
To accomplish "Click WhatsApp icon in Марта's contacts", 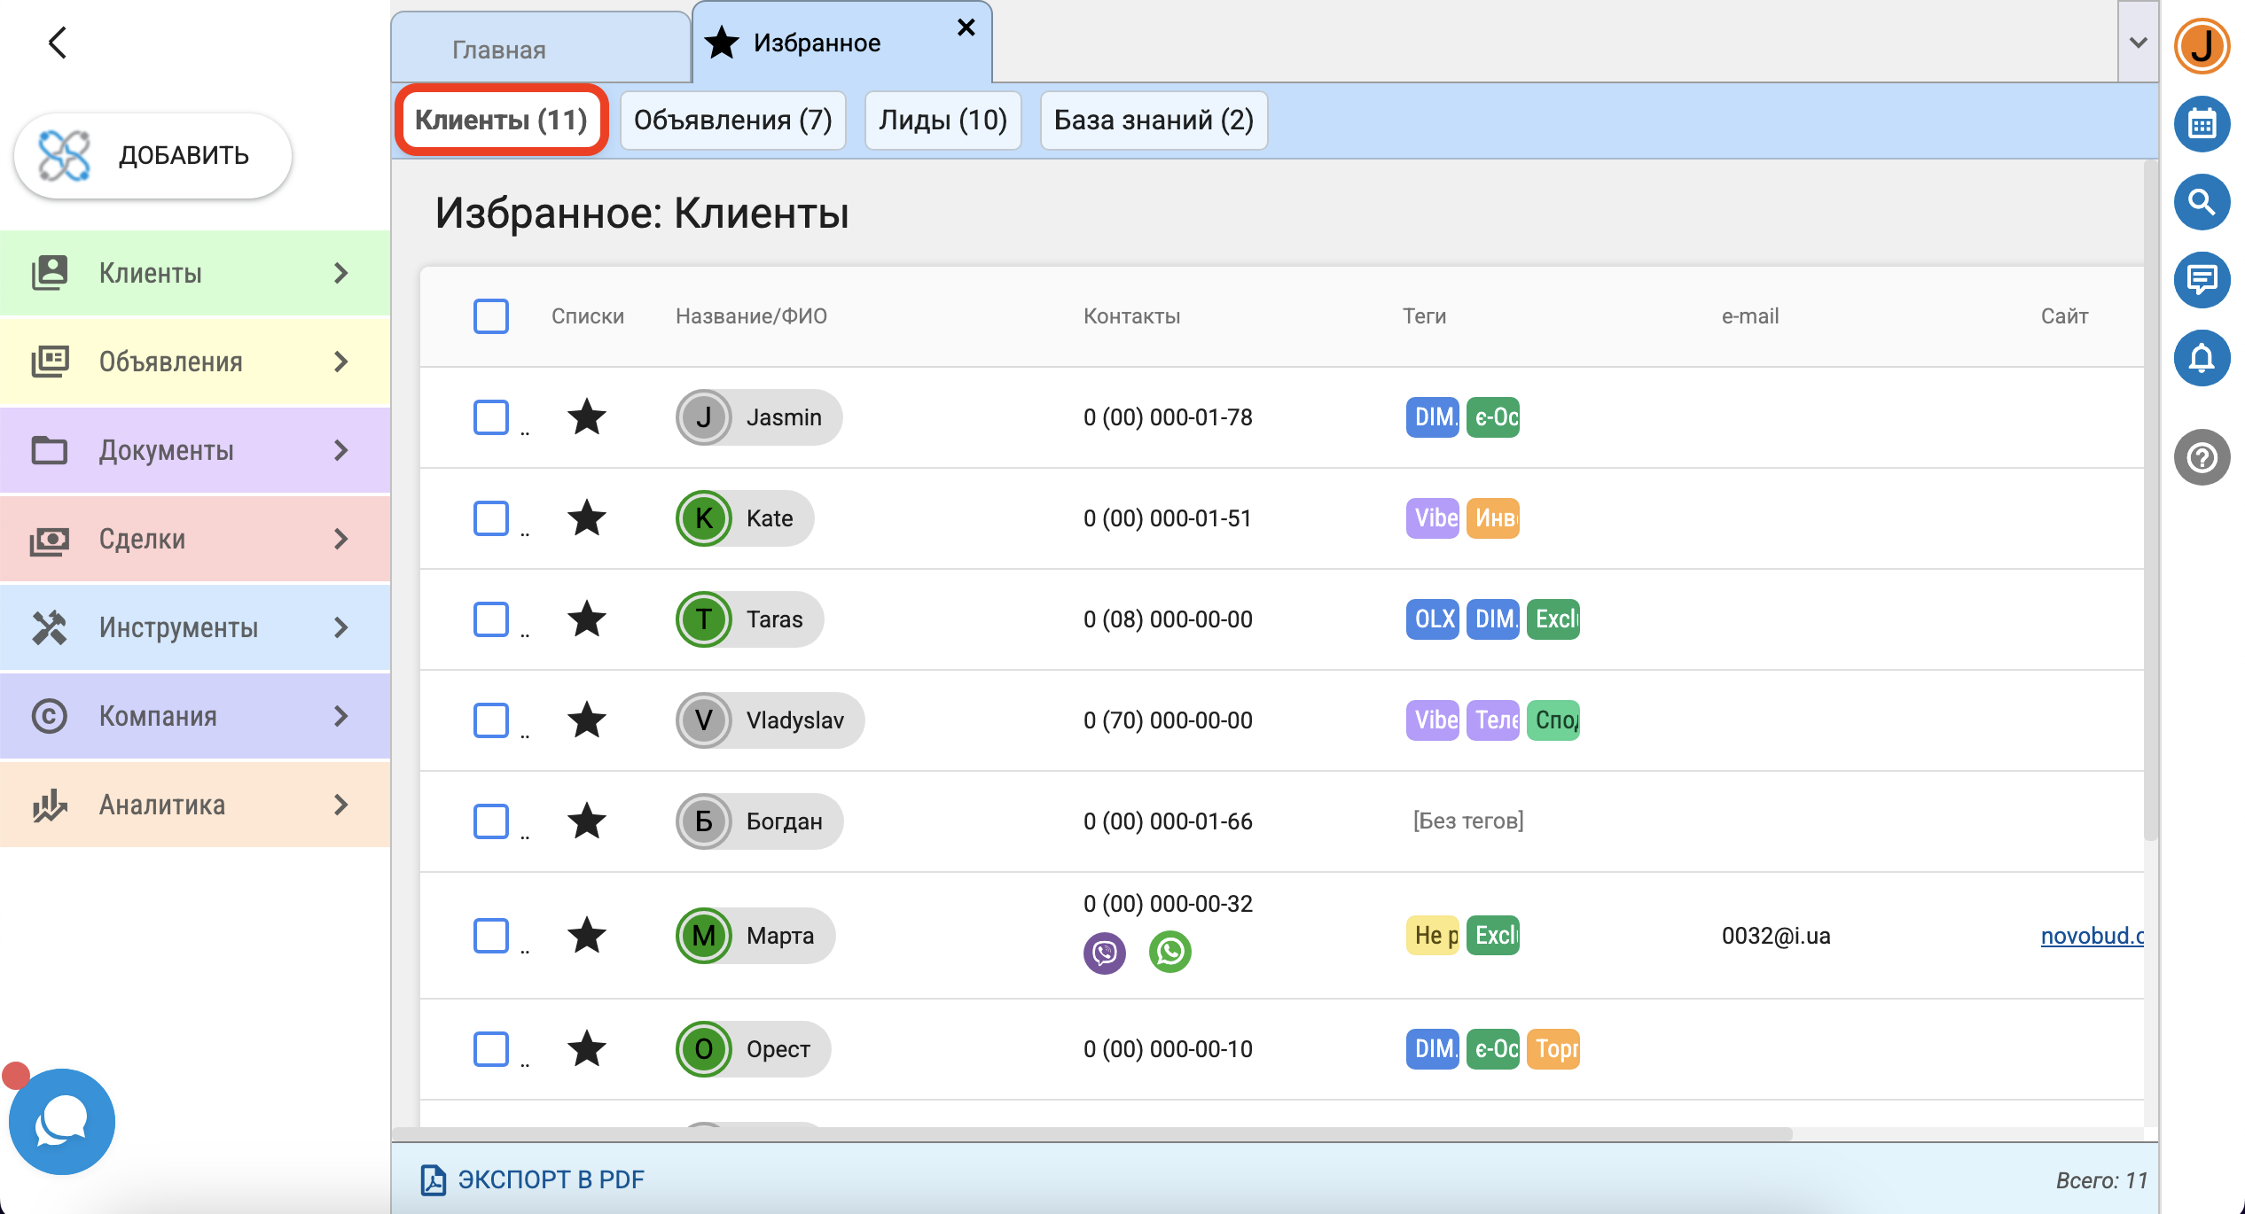I will [1169, 953].
